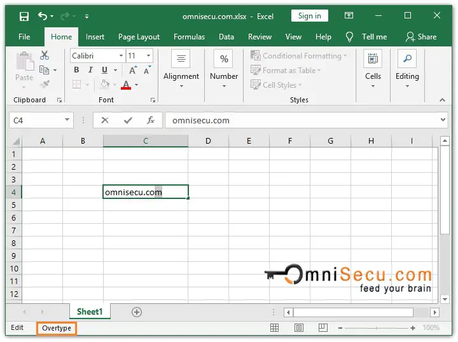Click the Share button
458x342 pixels.
tap(421, 37)
